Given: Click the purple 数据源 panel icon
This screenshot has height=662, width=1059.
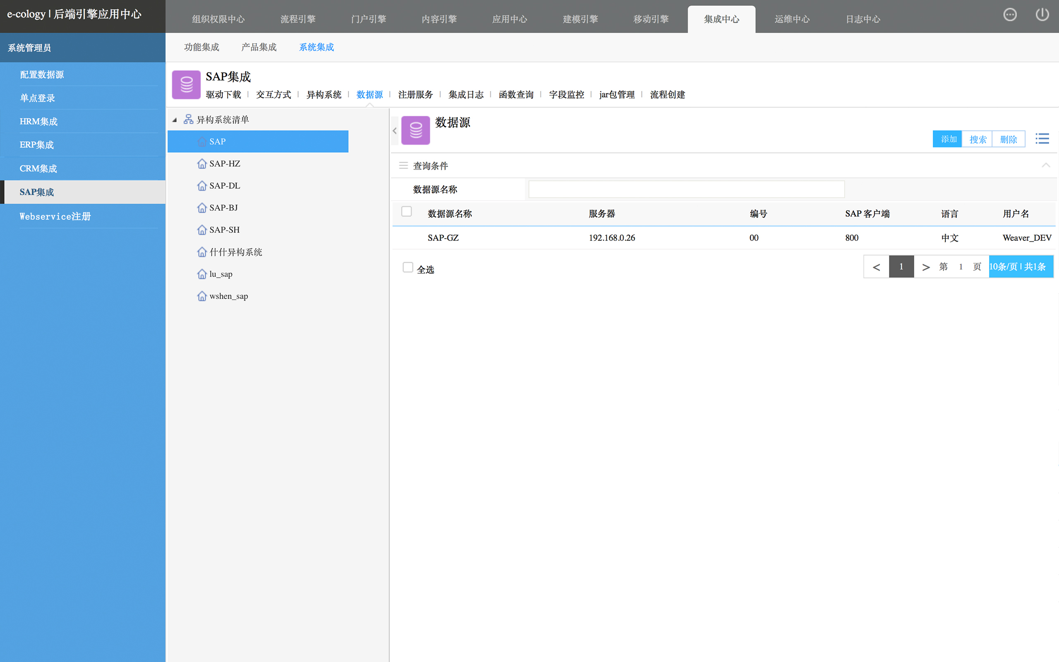Looking at the screenshot, I should tap(415, 130).
